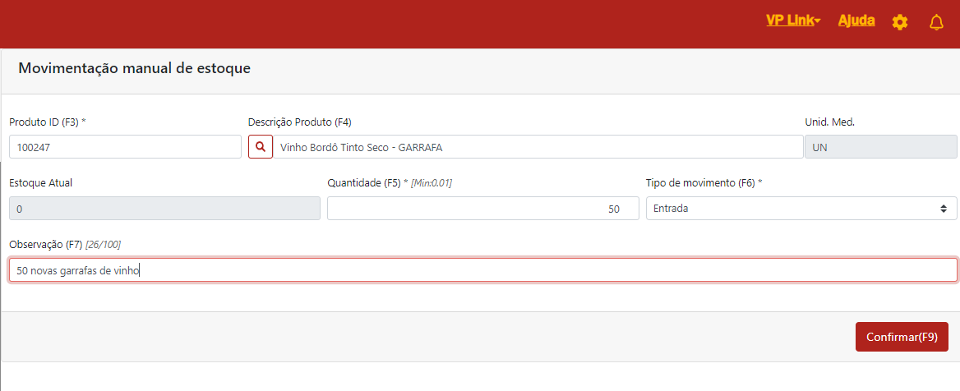Click the 'Descrição Produto (F4)' label
The image size is (960, 391).
pos(299,122)
